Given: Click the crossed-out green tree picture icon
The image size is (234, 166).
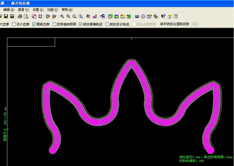Looking at the screenshot, I should (129, 16).
